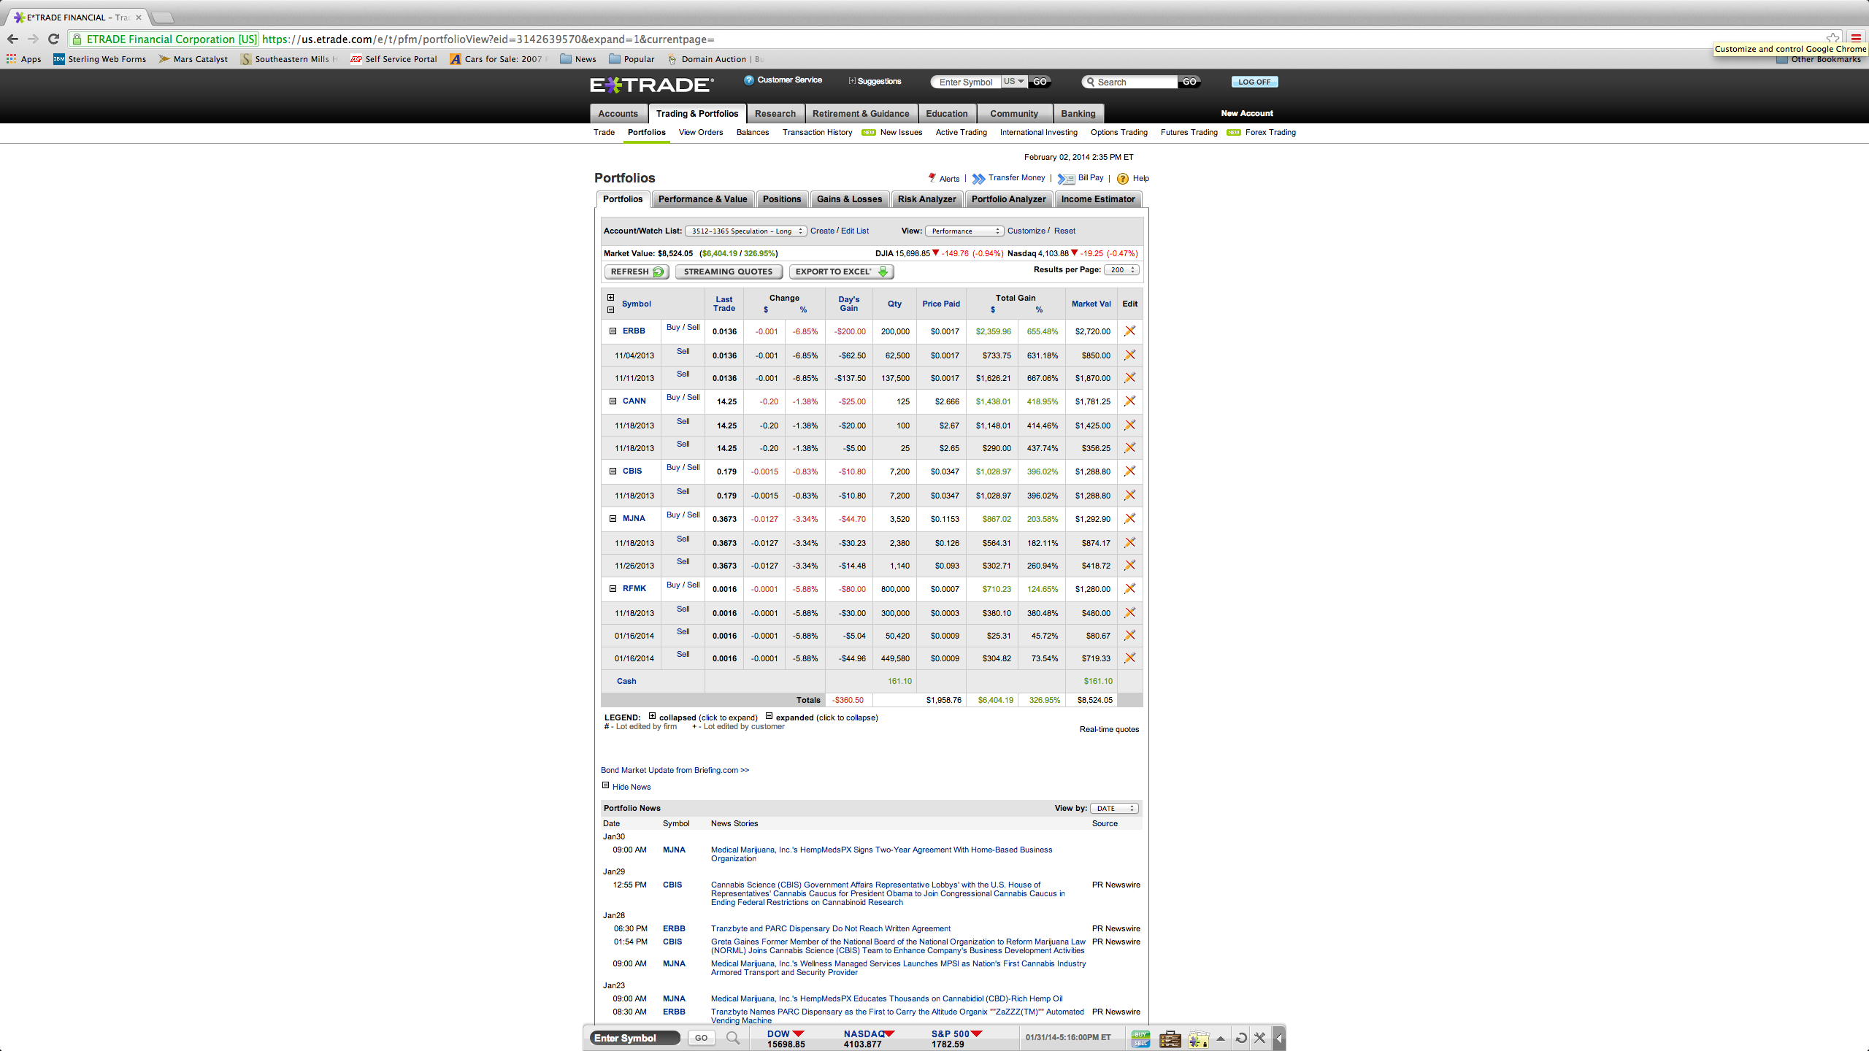This screenshot has height=1051, width=1869.
Task: Collapse all rows via the header minus box
Action: coord(611,309)
